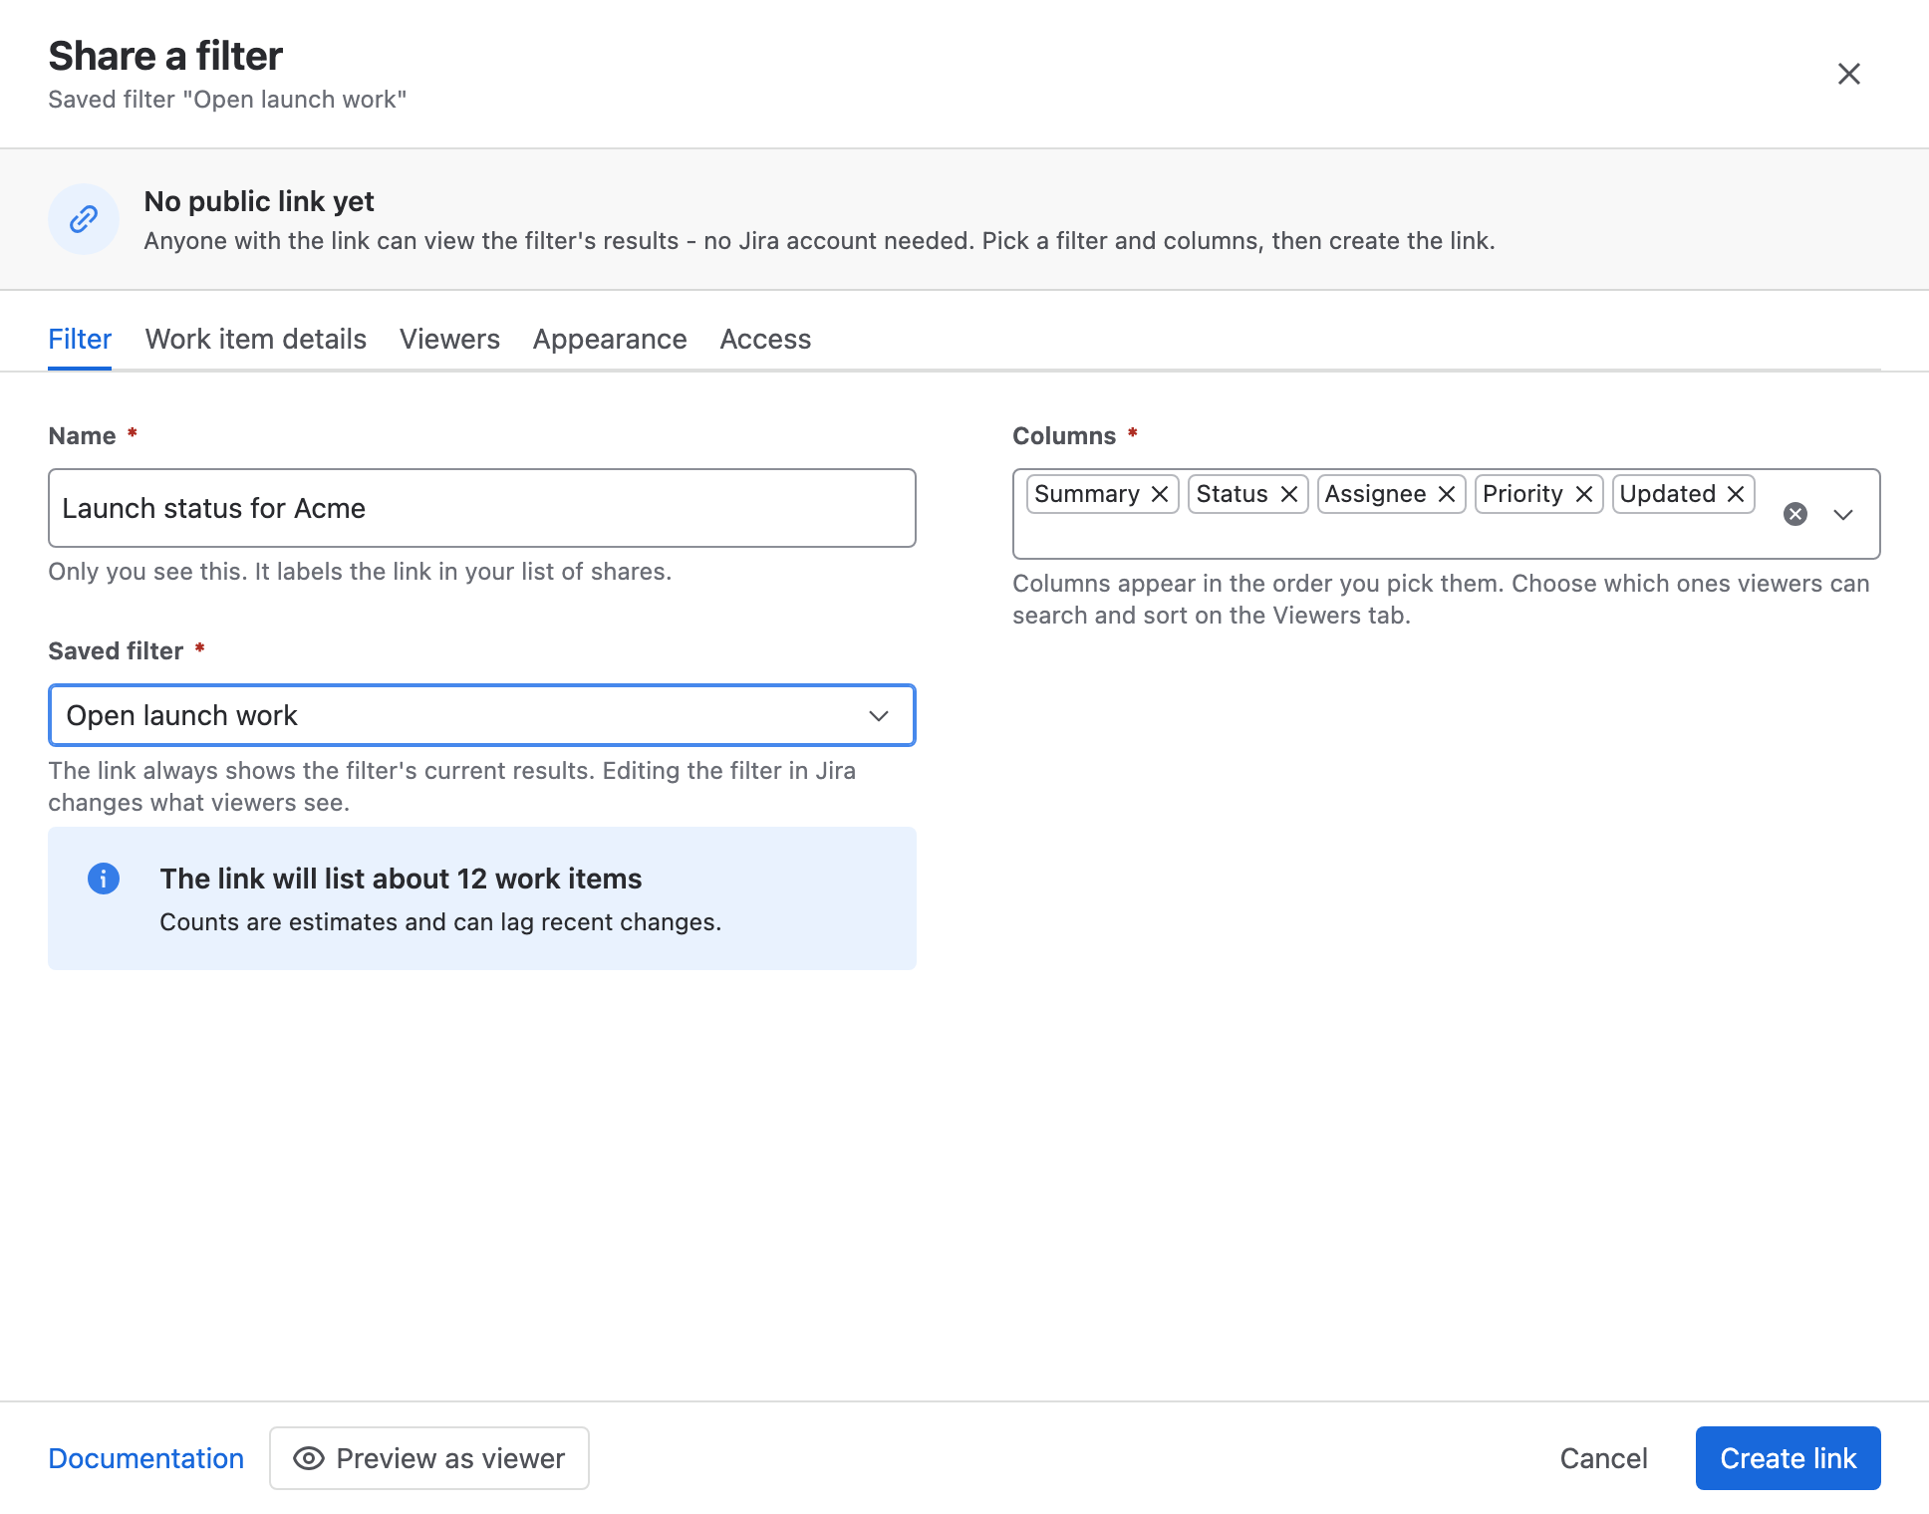The height and width of the screenshot is (1514, 1929).
Task: Go to the Viewers tab
Action: coord(449,340)
